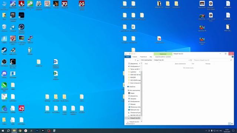Image resolution: width=237 pixels, height=133 pixels.
Task: Open Music folder under This PC
Action: click(133, 104)
